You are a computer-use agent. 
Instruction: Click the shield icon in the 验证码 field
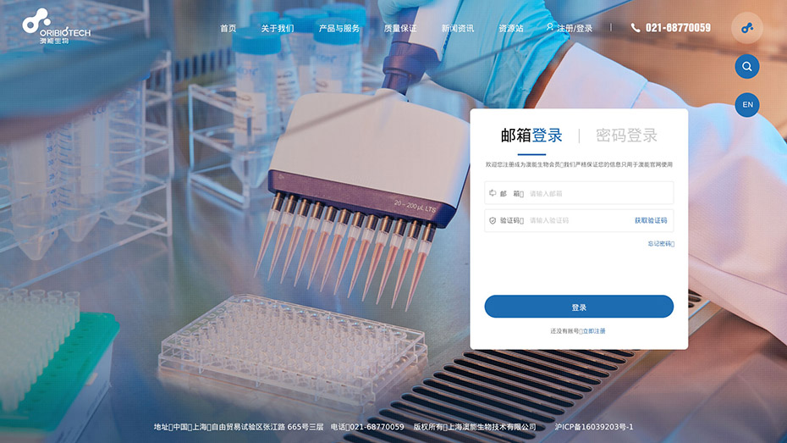click(x=493, y=220)
